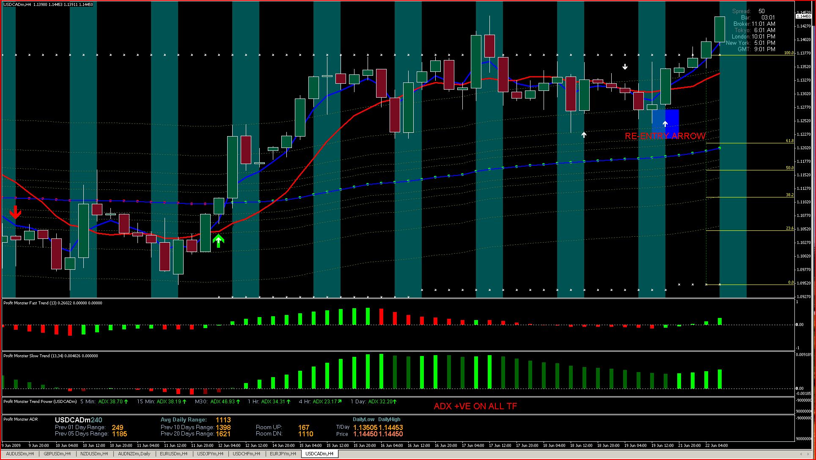The height and width of the screenshot is (460, 816).
Task: Click the USDCADm240 symbol heading
Action: click(x=79, y=420)
